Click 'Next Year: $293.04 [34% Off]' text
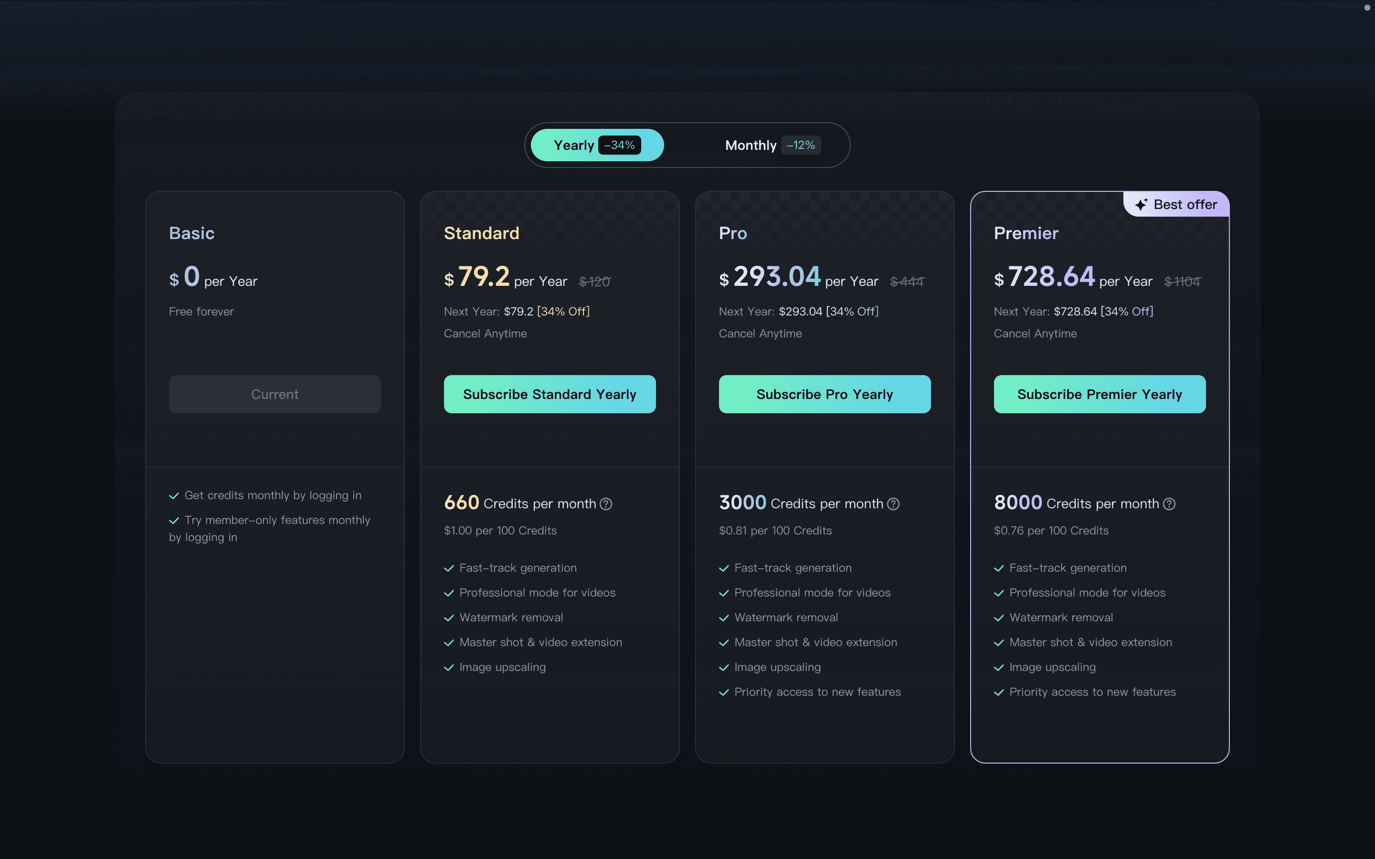Screen dimensions: 1375x859 [x=798, y=311]
